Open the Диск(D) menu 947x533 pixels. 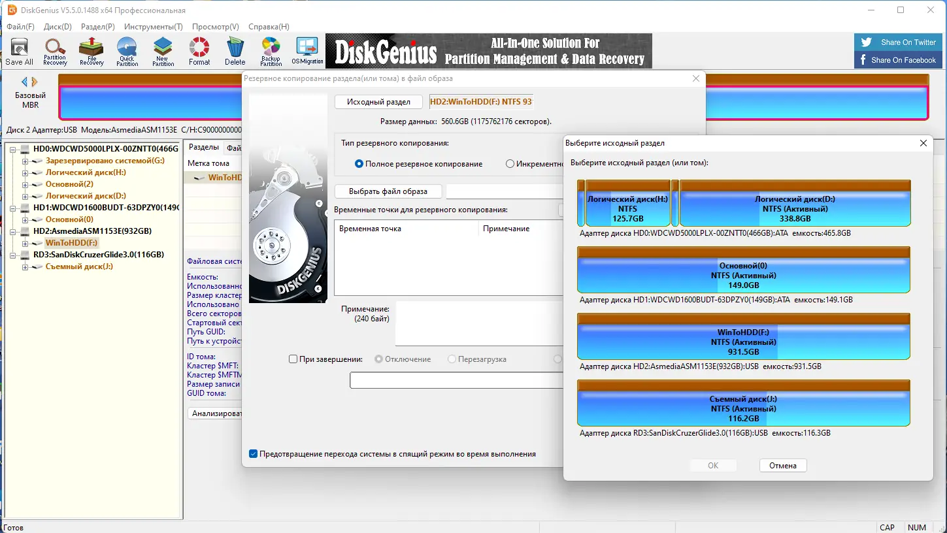58,27
